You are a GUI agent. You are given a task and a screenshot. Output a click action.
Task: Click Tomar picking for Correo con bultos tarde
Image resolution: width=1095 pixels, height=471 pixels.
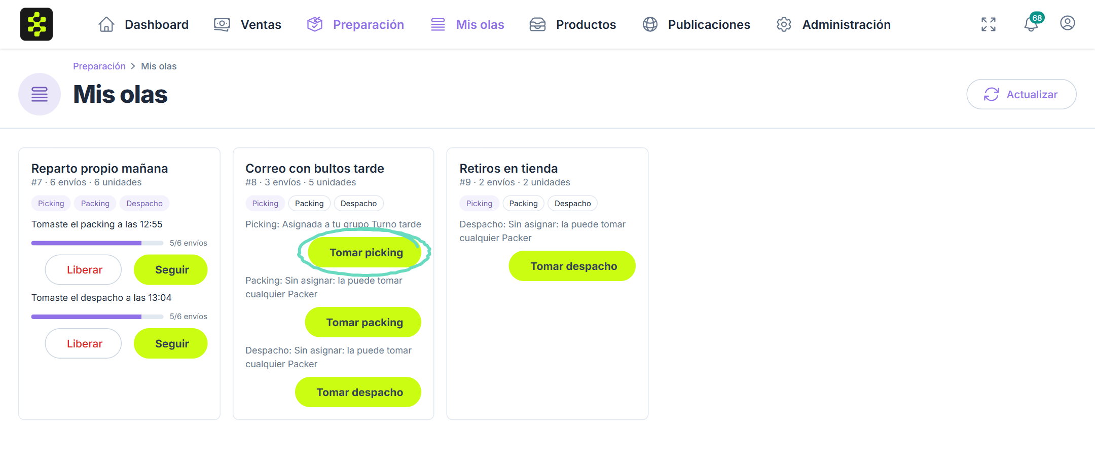(364, 252)
